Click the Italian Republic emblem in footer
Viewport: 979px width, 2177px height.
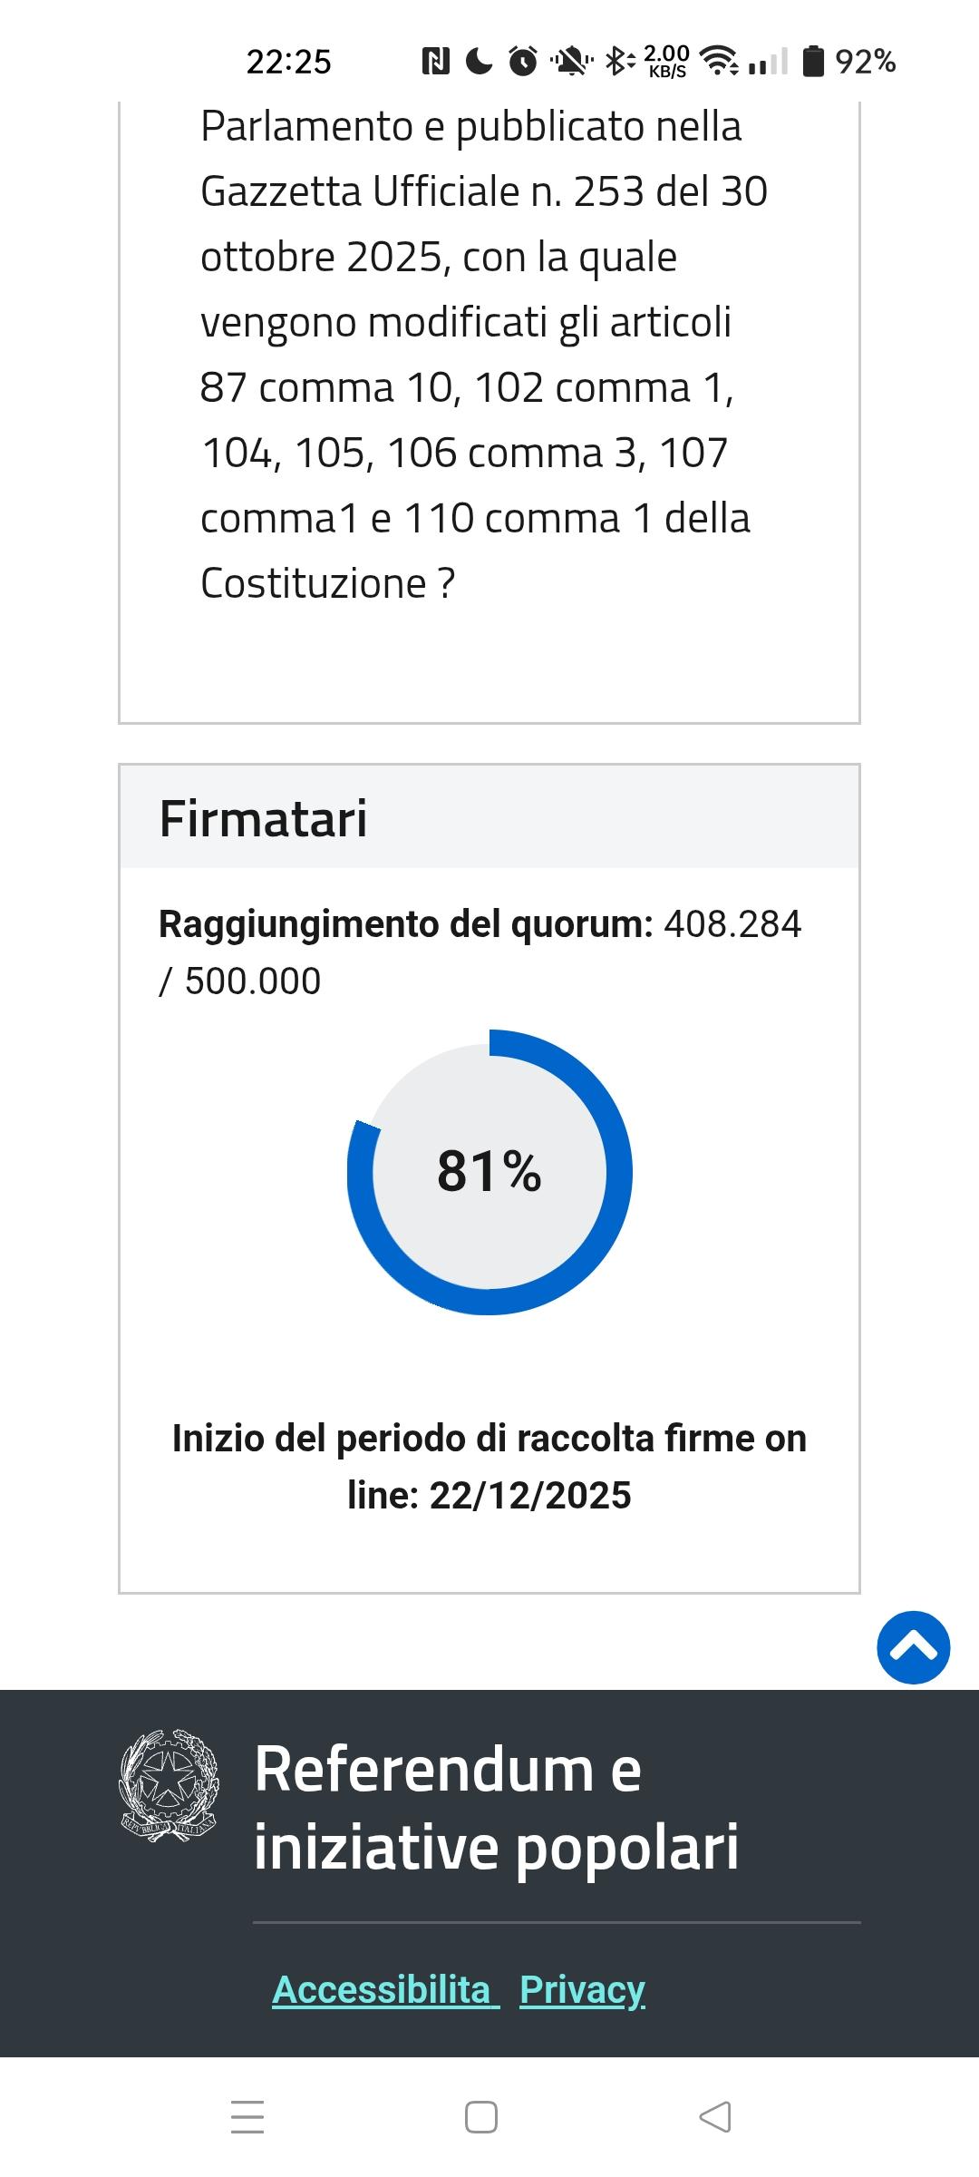[169, 1784]
